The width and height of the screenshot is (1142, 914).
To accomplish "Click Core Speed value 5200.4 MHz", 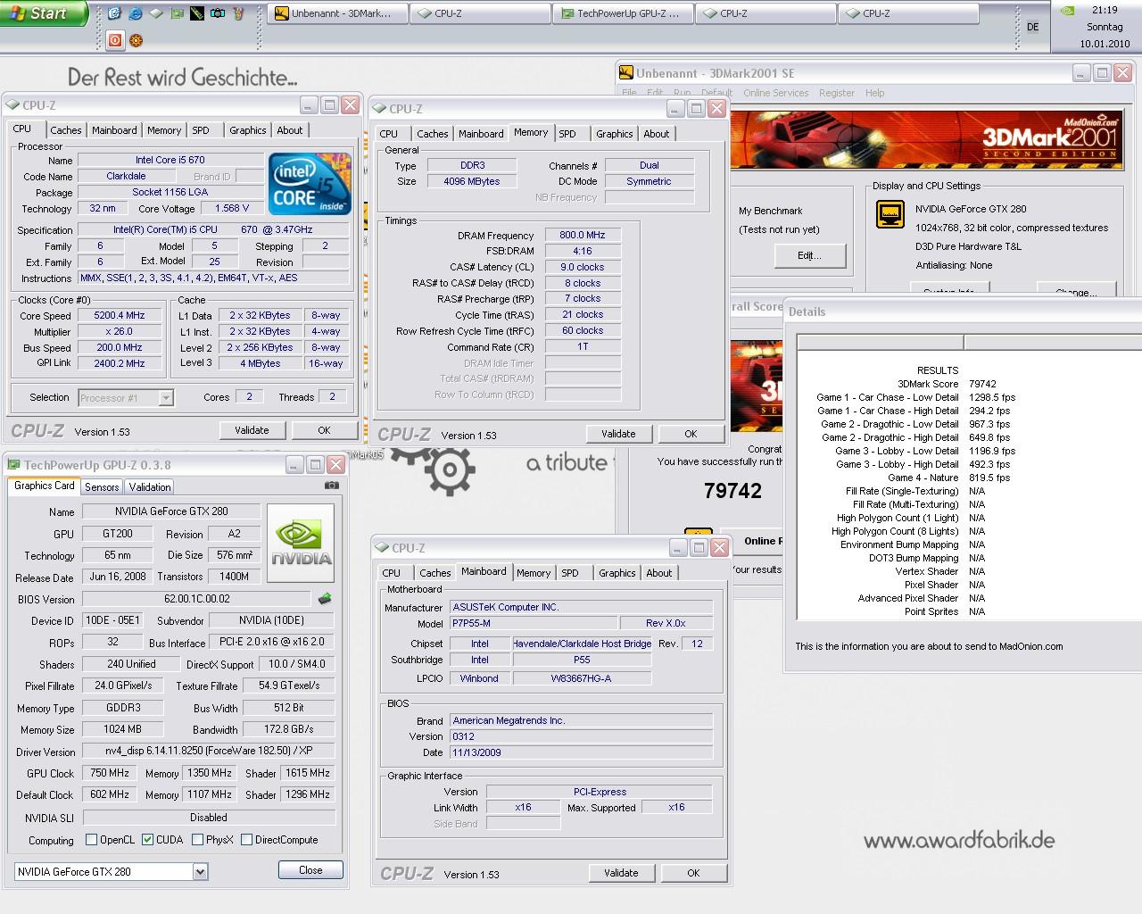I will click(x=119, y=316).
